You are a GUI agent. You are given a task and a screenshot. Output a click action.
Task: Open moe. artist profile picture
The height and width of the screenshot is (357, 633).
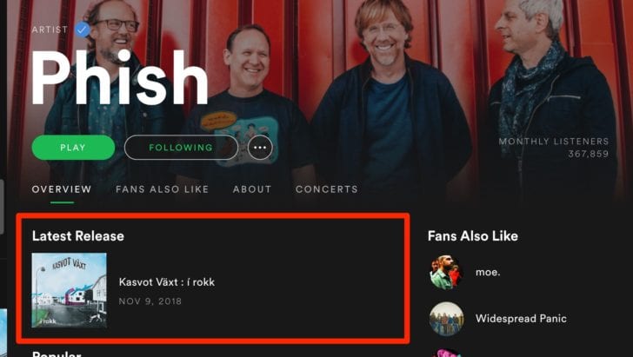coord(446,272)
